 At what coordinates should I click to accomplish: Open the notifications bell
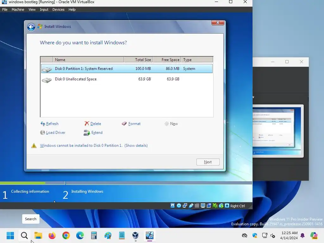302,235
